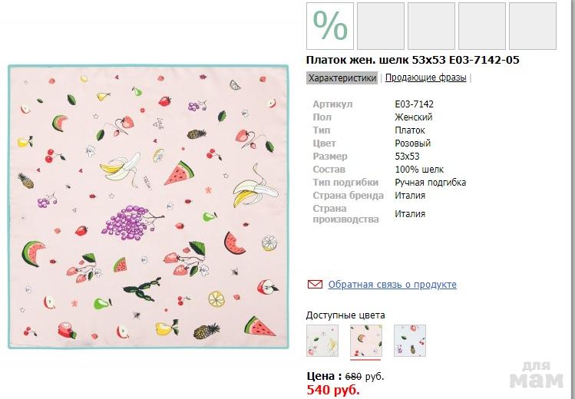Click the red sale price 540 руб.

pyautogui.click(x=332, y=389)
